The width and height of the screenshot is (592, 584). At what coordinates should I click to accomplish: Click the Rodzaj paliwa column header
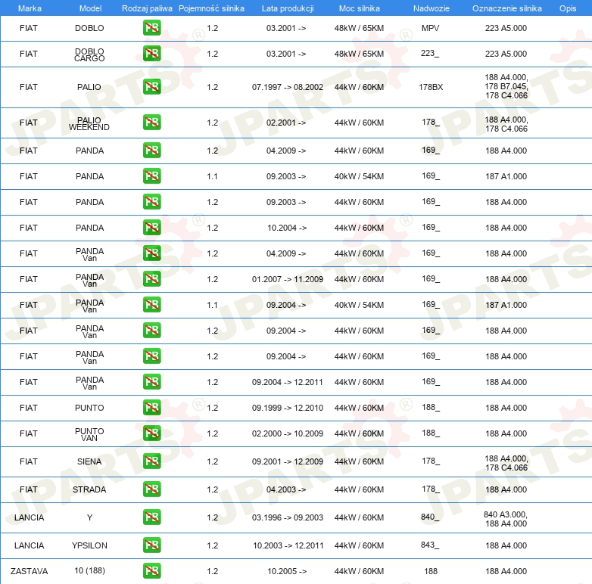[147, 8]
